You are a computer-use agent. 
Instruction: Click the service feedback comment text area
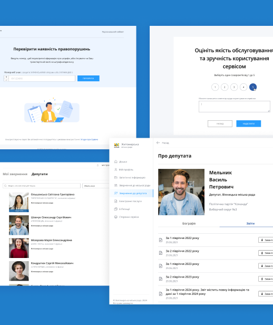click(x=235, y=107)
